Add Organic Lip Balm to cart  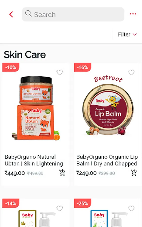click(134, 173)
